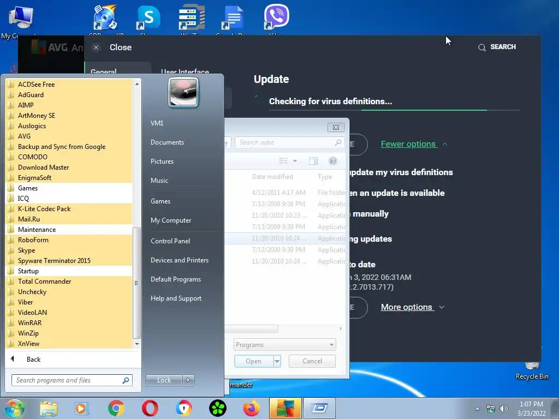Toggle preview pane icon in dialog
Viewport: 559px width, 419px height.
click(313, 161)
